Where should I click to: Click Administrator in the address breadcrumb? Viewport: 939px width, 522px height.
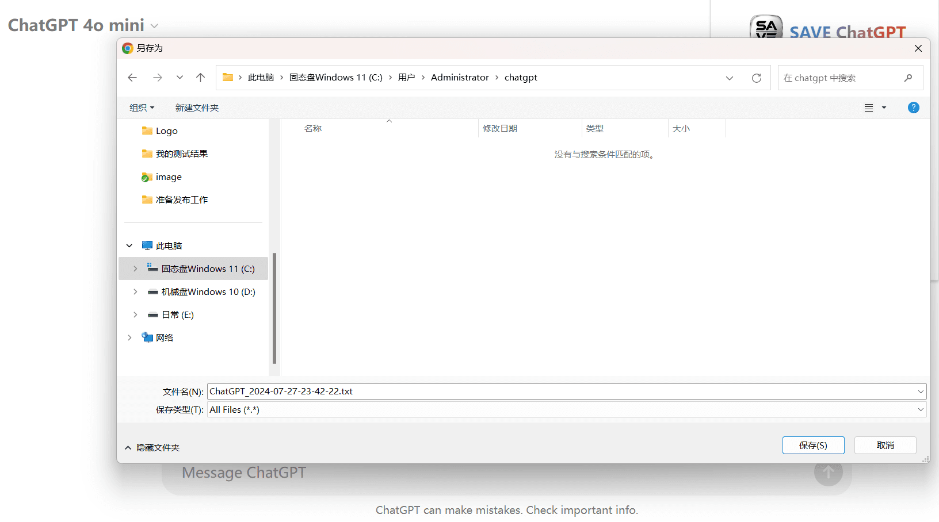[460, 78]
